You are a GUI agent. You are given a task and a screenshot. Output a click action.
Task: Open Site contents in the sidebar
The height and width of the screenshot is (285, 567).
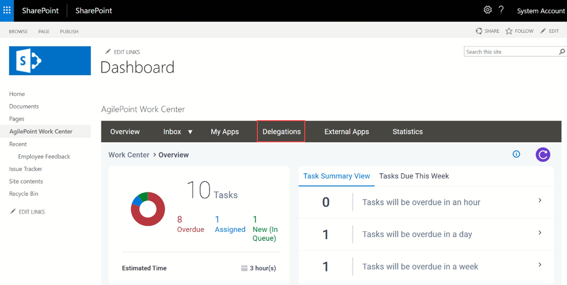click(x=26, y=181)
